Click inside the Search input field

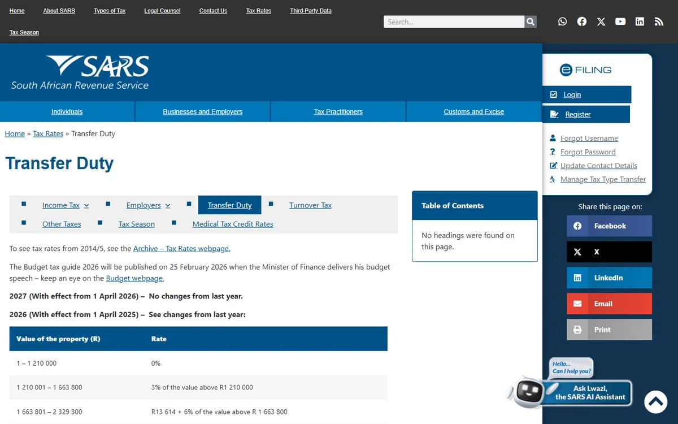(x=454, y=21)
